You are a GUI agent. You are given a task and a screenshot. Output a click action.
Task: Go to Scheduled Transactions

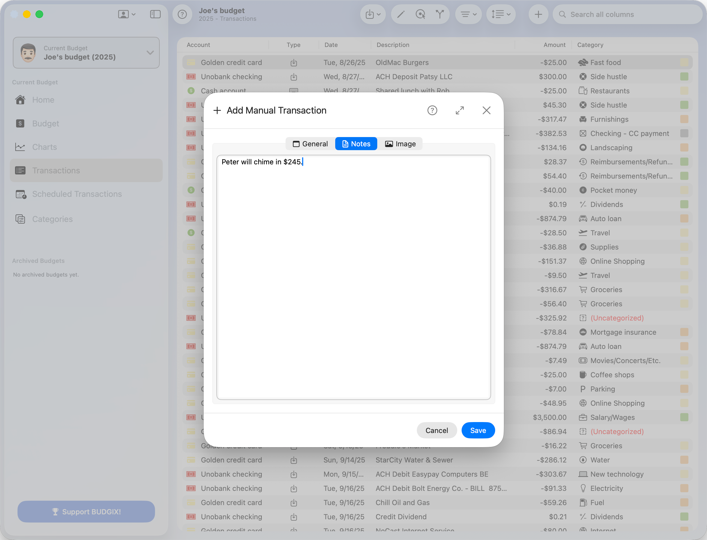77,194
